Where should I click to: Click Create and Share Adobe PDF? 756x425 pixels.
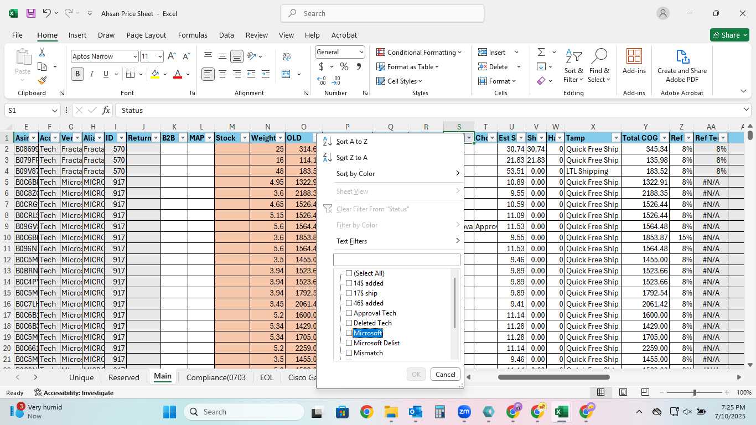pos(682,66)
